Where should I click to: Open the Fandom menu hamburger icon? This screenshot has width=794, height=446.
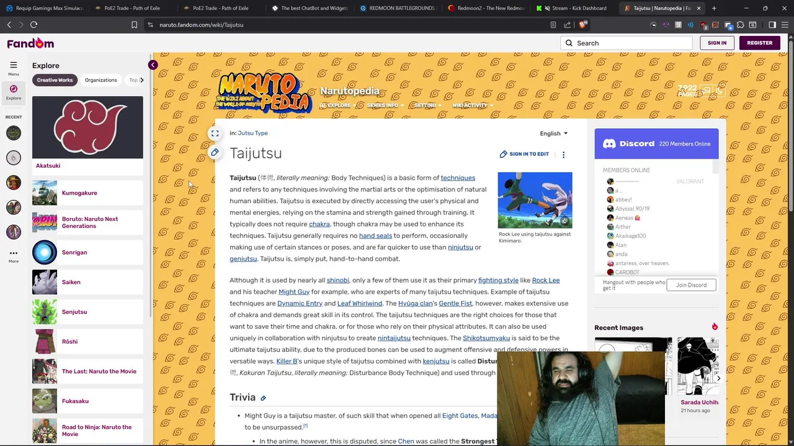coord(13,65)
